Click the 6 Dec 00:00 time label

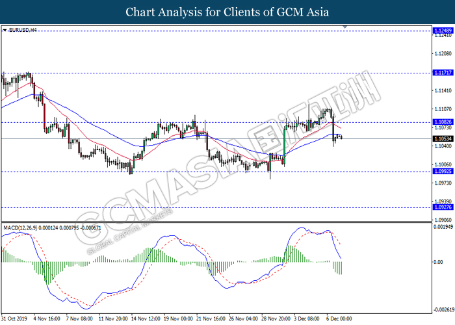tap(339, 318)
